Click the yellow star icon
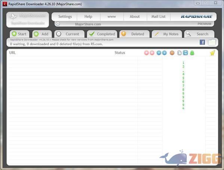Viewport: 224px width, 170px height. [212, 53]
